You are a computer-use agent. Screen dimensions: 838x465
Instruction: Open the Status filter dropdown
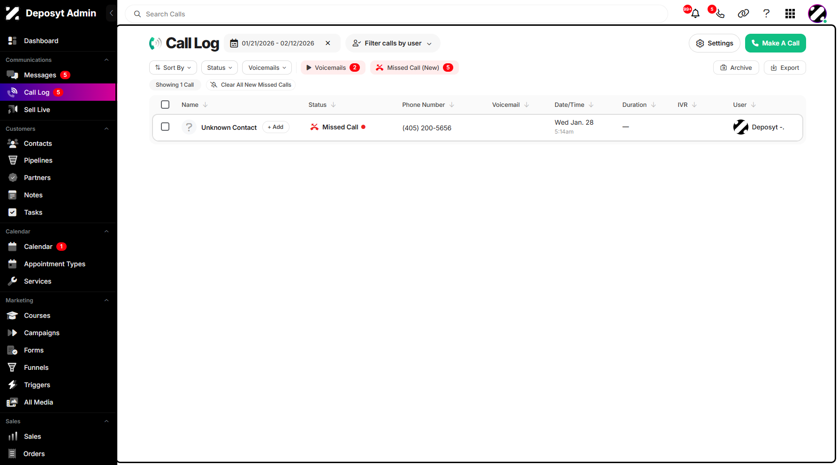coord(220,67)
